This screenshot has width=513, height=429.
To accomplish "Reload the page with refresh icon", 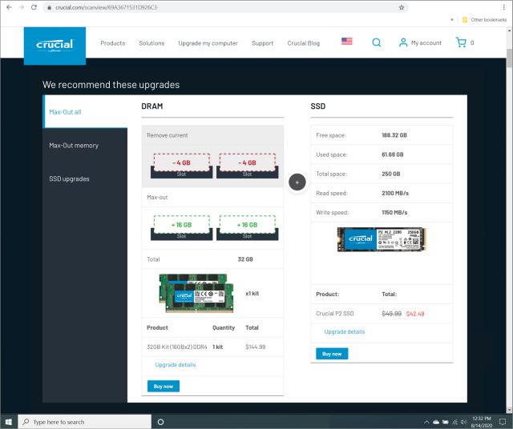I will click(34, 7).
